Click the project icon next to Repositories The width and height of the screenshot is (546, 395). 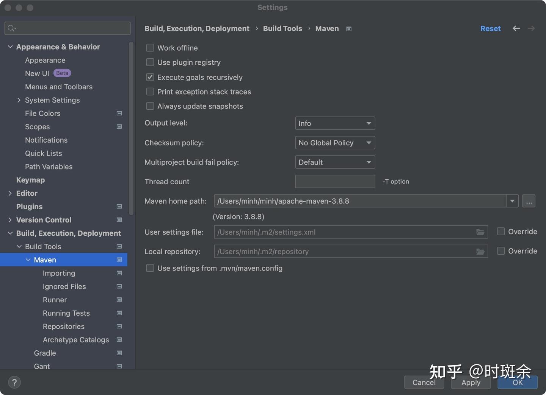pos(119,326)
